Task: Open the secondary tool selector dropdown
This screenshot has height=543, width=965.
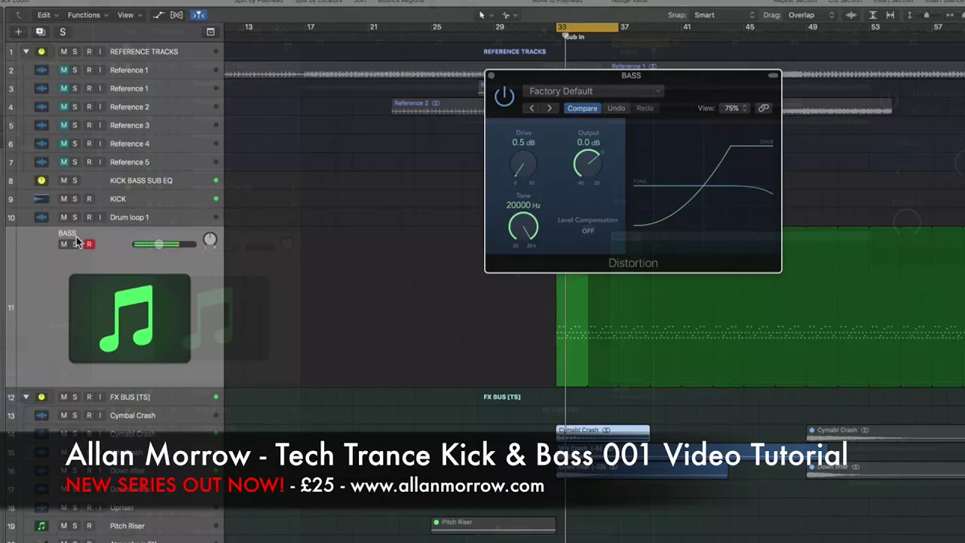Action: coord(509,15)
